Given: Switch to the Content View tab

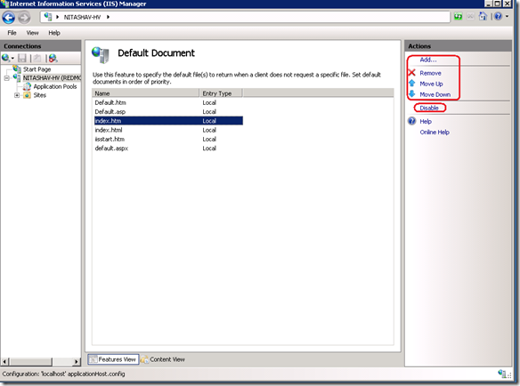Looking at the screenshot, I should click(x=163, y=359).
